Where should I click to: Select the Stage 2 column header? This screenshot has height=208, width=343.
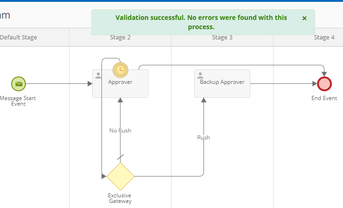[120, 37]
